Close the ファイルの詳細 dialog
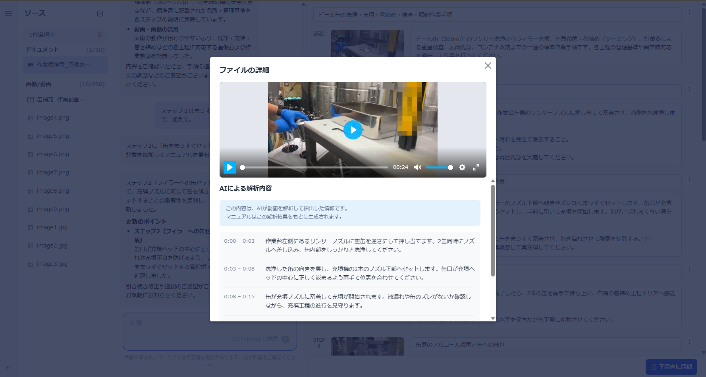 tap(488, 66)
